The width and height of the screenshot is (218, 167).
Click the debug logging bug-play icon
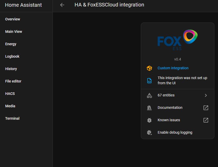tap(149, 133)
